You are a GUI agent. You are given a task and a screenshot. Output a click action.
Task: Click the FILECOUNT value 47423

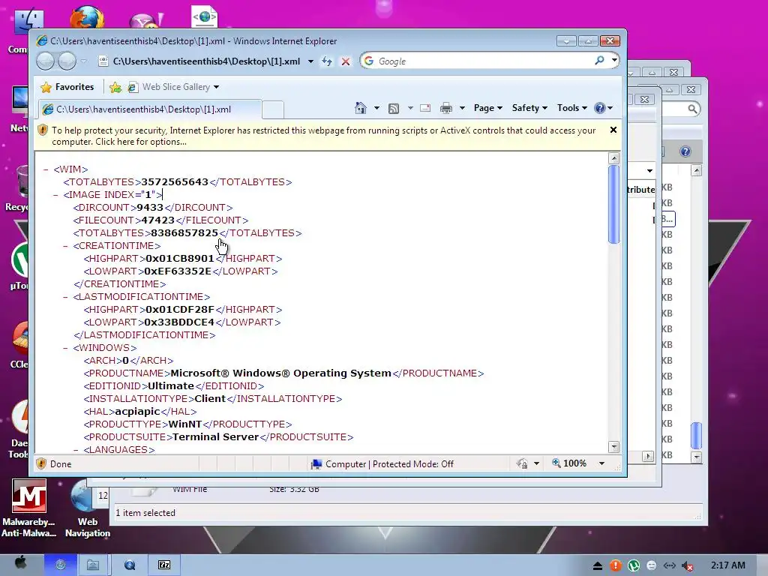(x=157, y=220)
